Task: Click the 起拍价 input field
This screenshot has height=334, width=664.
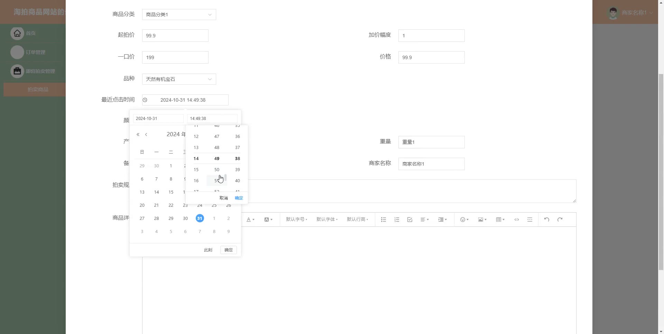Action: pyautogui.click(x=175, y=36)
